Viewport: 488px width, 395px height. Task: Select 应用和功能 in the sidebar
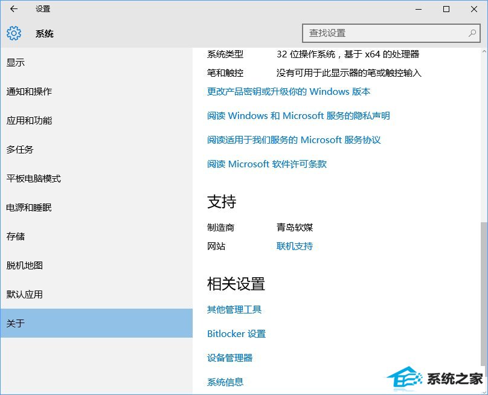(97, 120)
